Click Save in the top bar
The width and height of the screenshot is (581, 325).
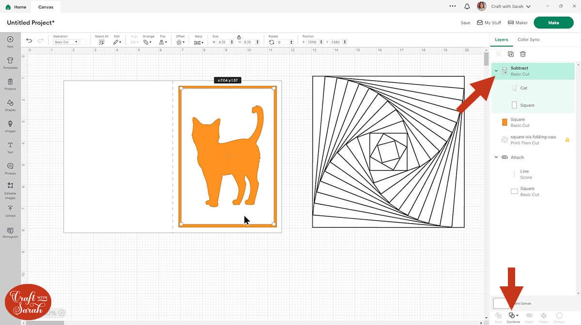465,23
